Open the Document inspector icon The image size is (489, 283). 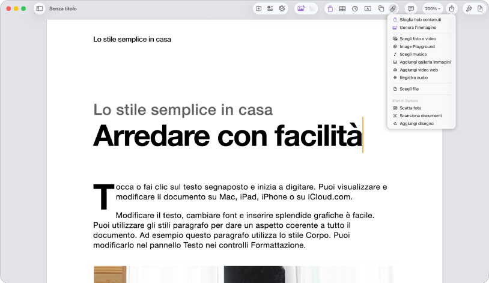[480, 9]
